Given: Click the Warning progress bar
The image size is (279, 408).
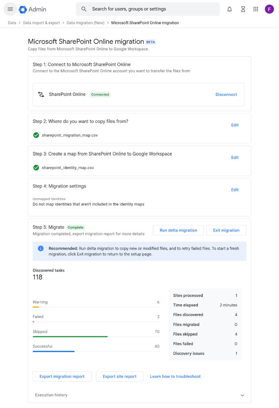Looking at the screenshot, I should coord(96,307).
